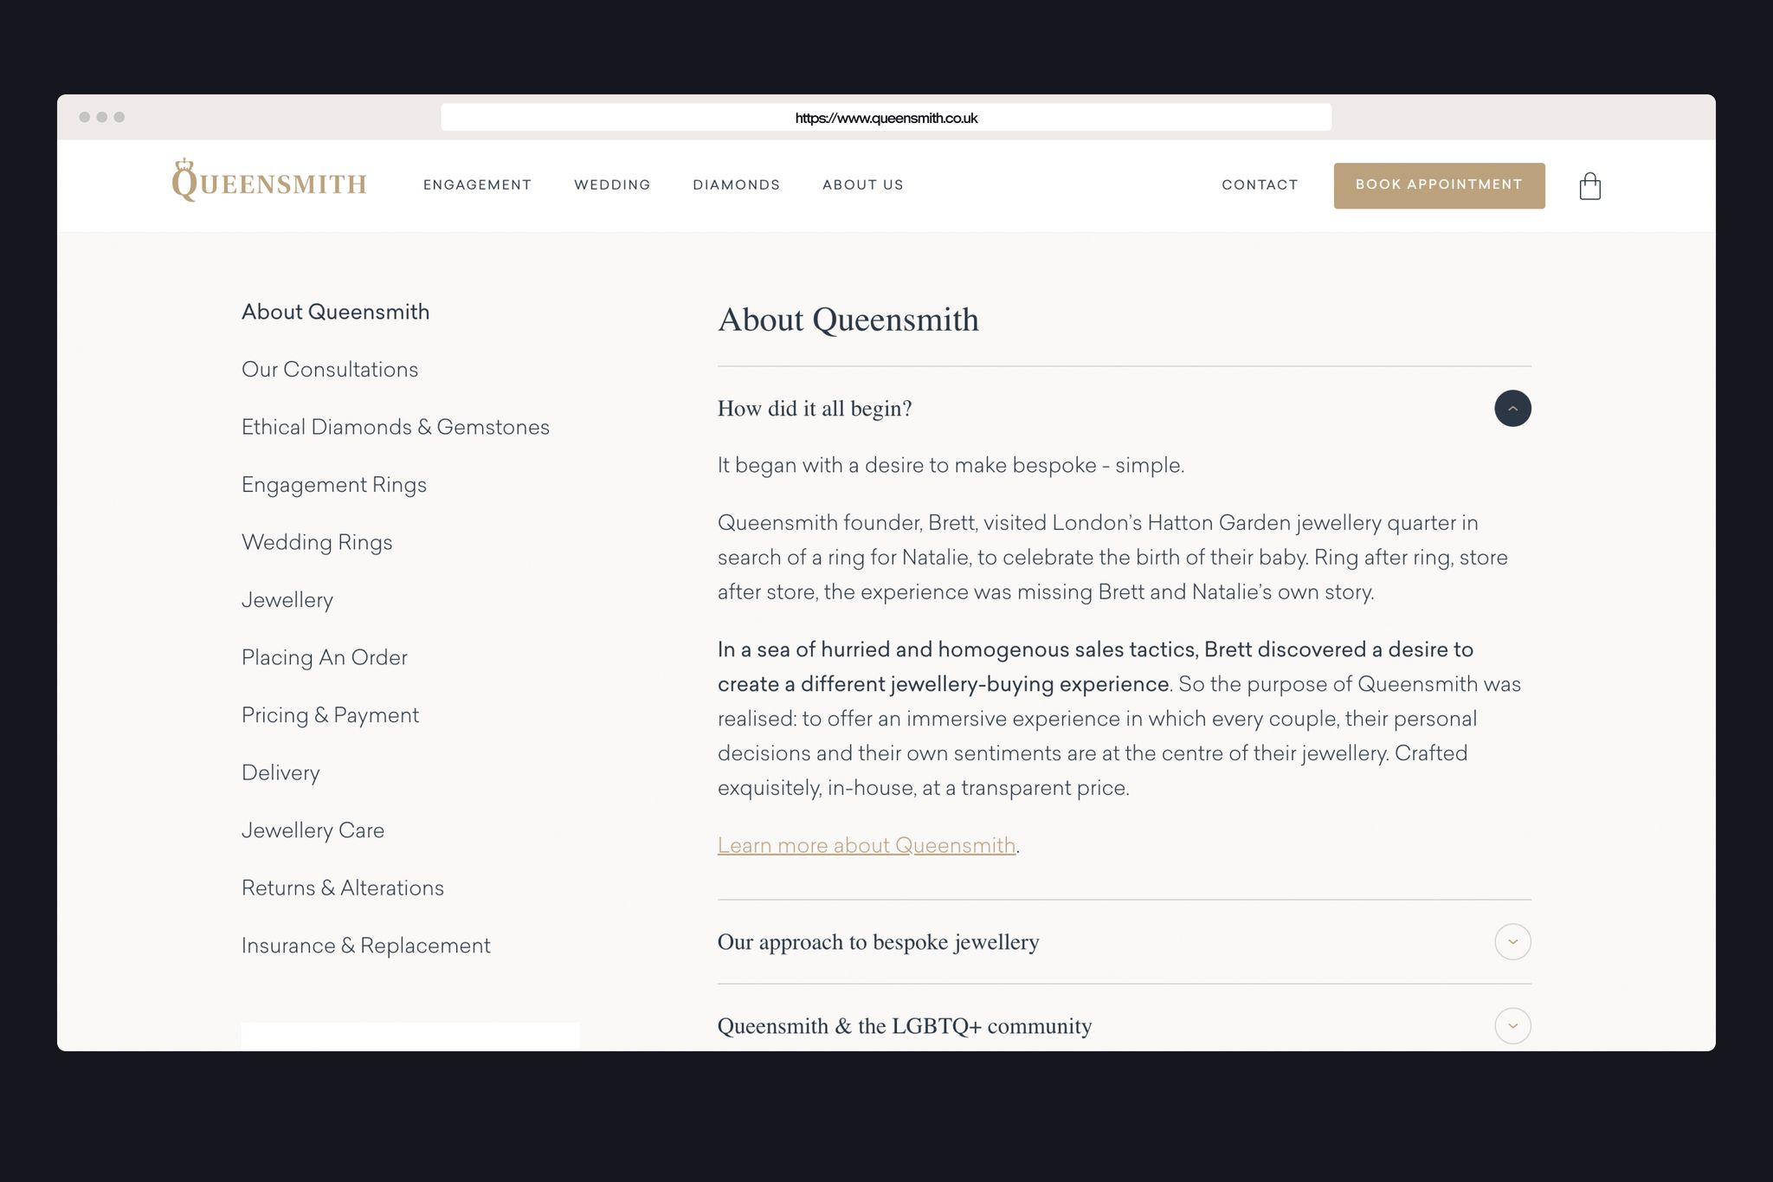Viewport: 1773px width, 1182px height.
Task: Expand 'Queensmith & the LGBTQ+ community' chevron
Action: coord(1512,1025)
